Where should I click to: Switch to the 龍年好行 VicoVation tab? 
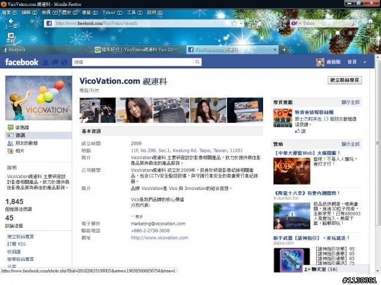pyautogui.click(x=140, y=50)
